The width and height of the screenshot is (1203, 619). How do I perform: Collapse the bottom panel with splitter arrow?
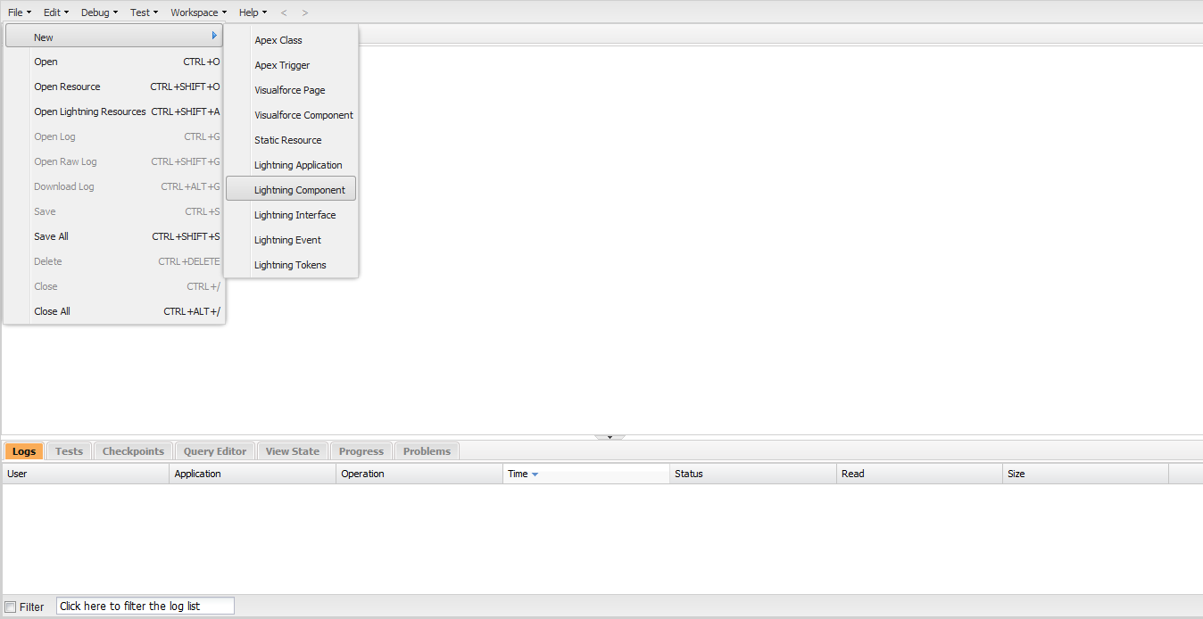click(610, 437)
